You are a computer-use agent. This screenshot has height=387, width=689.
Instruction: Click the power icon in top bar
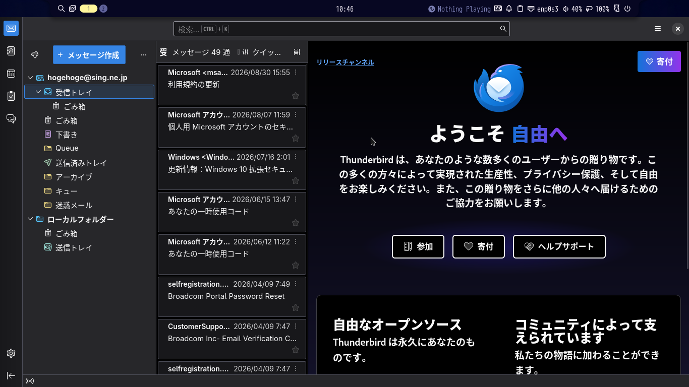[x=627, y=9]
